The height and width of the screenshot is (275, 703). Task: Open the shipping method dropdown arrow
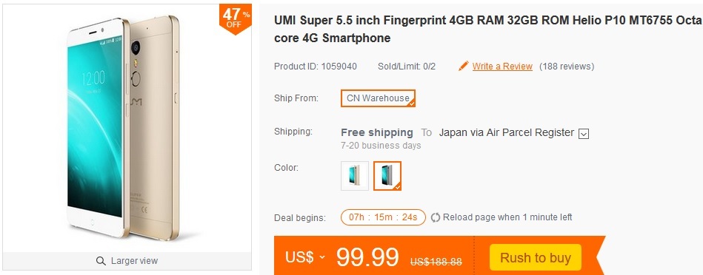583,133
